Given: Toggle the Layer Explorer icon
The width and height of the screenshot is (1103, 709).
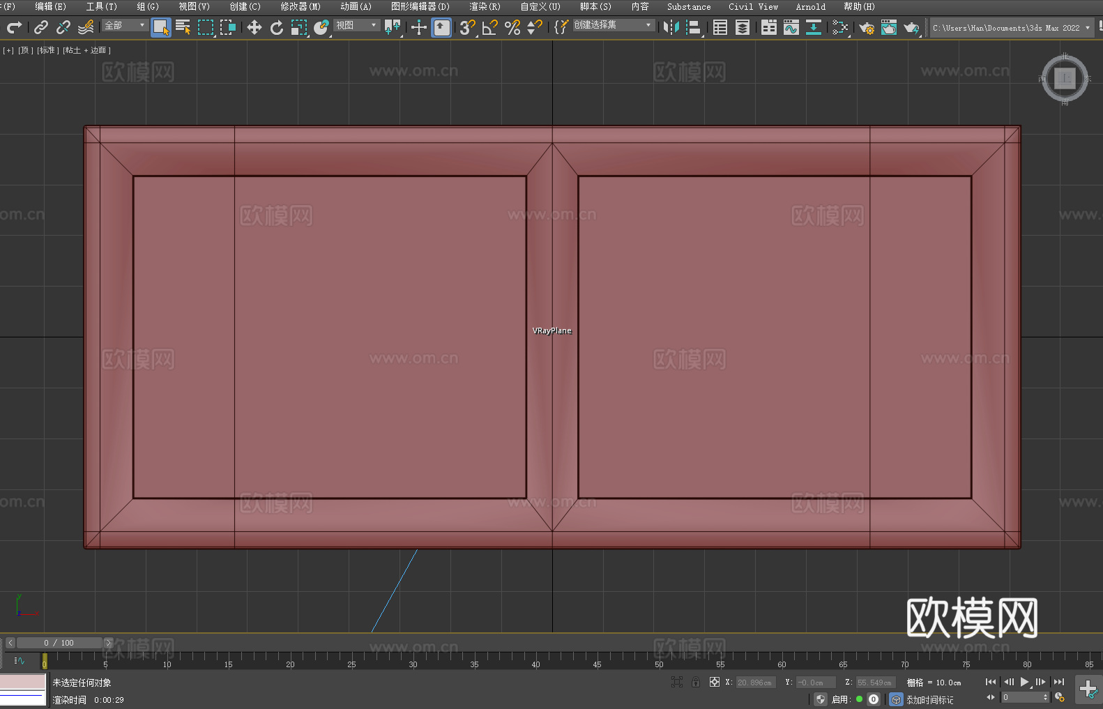Looking at the screenshot, I should 743,27.
